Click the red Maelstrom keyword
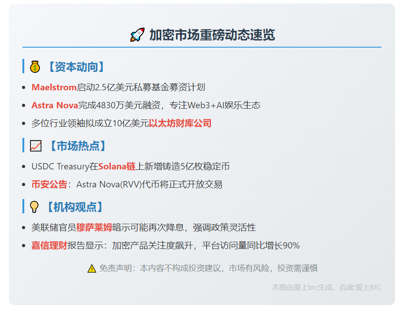 (x=54, y=87)
